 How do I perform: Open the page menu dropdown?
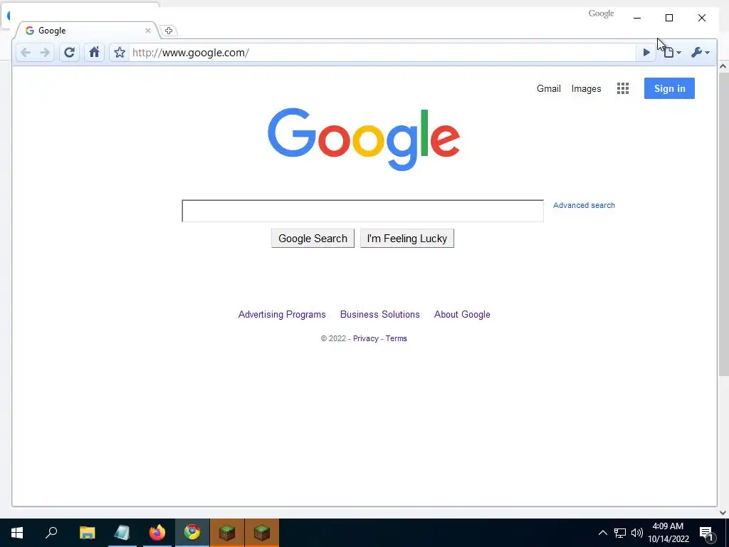(x=672, y=53)
